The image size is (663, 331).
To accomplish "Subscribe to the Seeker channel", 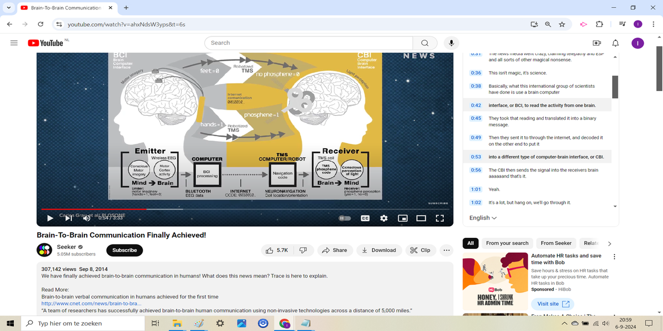I will pyautogui.click(x=124, y=250).
